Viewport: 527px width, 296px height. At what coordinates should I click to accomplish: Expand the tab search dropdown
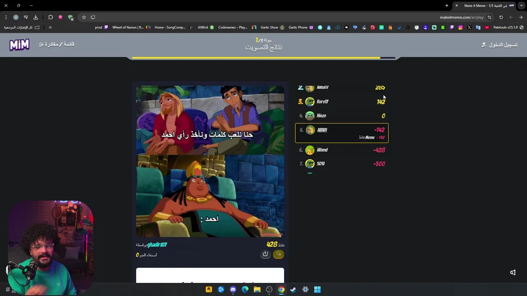click(x=521, y=6)
